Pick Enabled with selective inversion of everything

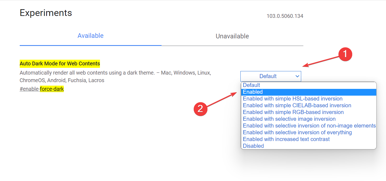coord(297,132)
